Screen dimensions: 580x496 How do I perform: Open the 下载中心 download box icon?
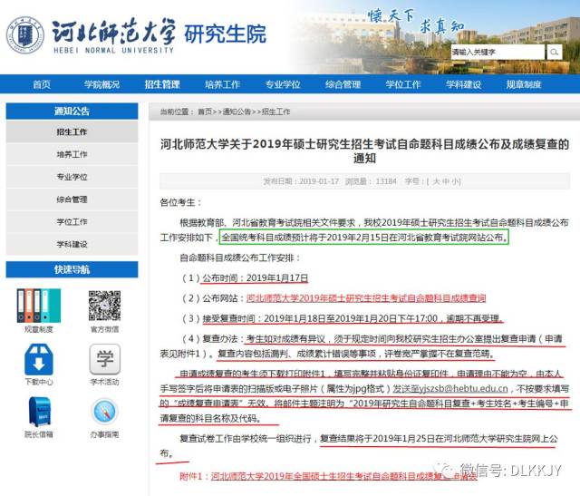click(x=38, y=359)
